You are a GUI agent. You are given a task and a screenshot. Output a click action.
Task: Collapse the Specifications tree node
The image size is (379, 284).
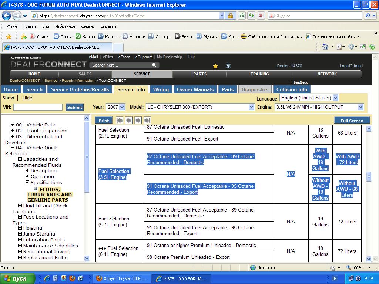27,182
